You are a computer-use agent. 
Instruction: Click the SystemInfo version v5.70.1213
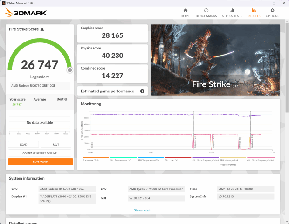pyautogui.click(x=246, y=196)
